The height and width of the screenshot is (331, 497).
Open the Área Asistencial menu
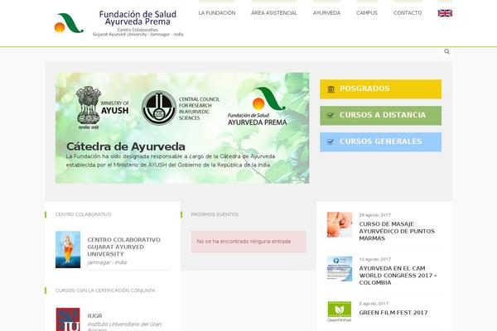tap(274, 13)
